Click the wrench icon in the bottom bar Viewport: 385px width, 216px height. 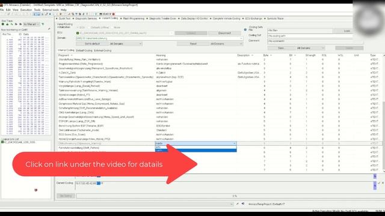tap(238, 204)
